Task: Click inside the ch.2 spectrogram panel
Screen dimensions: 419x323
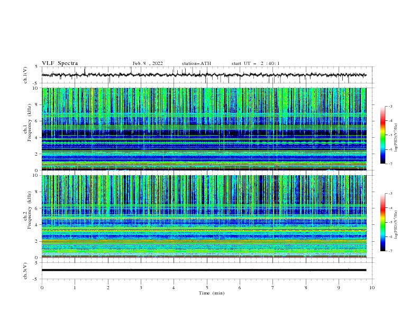Action: (204, 216)
